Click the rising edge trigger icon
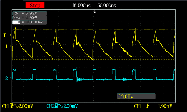 148,106
